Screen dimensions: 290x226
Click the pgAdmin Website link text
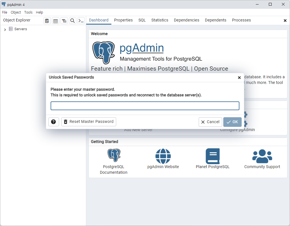163,167
